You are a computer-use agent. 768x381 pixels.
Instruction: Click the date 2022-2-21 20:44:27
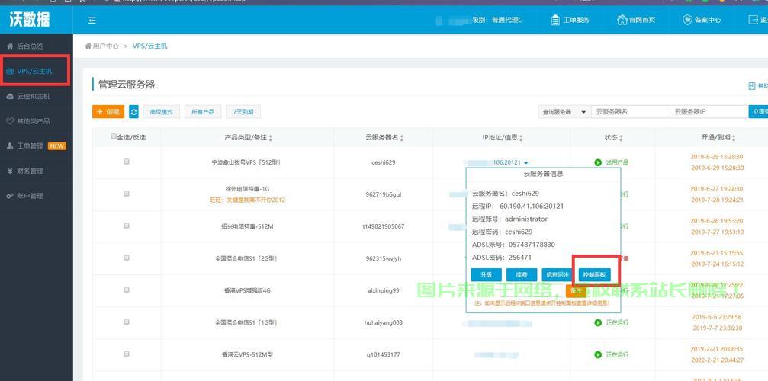[x=717, y=360]
